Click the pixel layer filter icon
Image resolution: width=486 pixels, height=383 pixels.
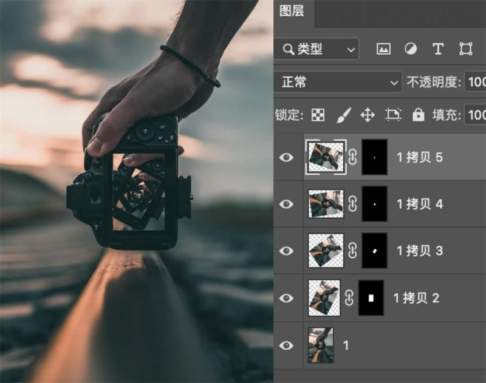click(x=383, y=49)
